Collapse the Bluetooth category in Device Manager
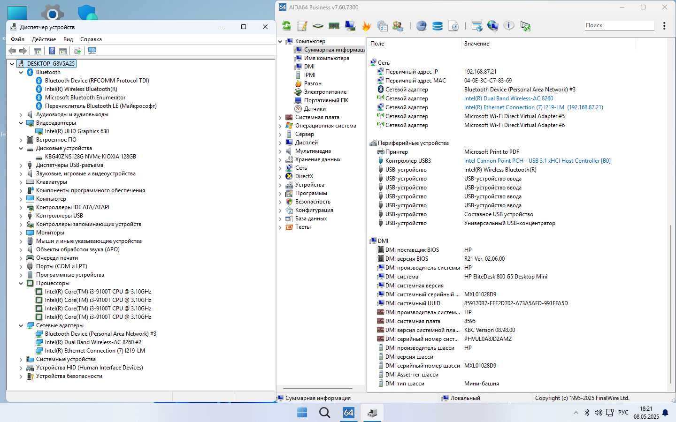 21,72
